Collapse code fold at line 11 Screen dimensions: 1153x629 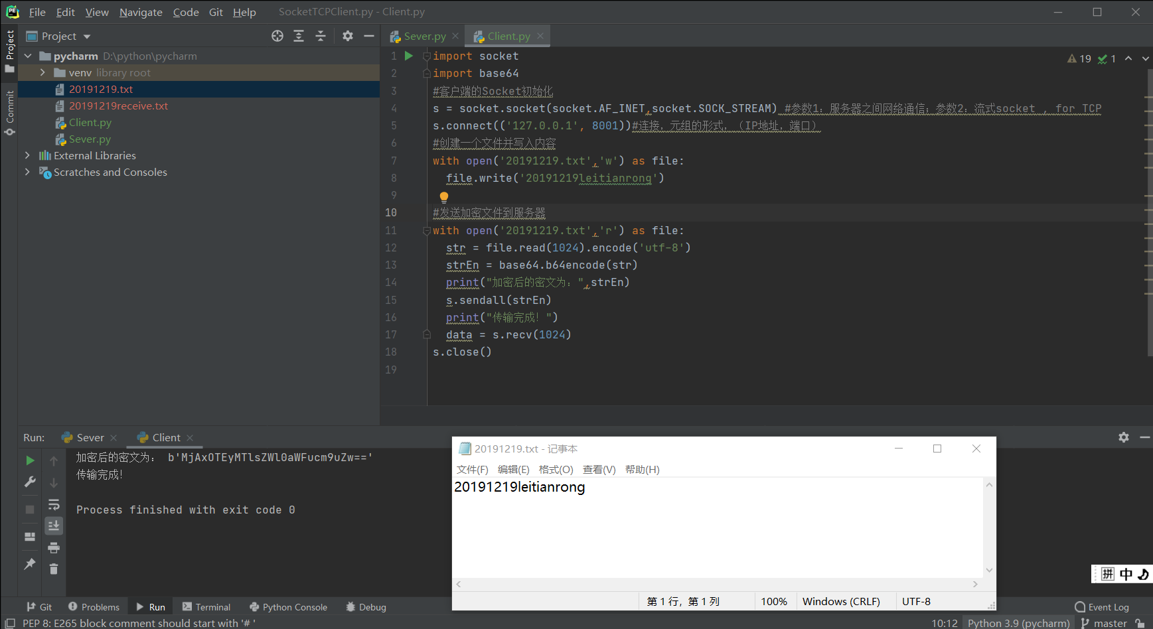tap(427, 230)
